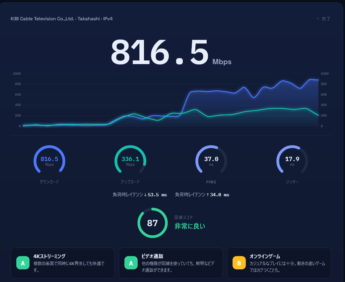The image size is (345, 282).
Task: Click the download gauge showing 816.5 Mbps
Action: (x=49, y=159)
